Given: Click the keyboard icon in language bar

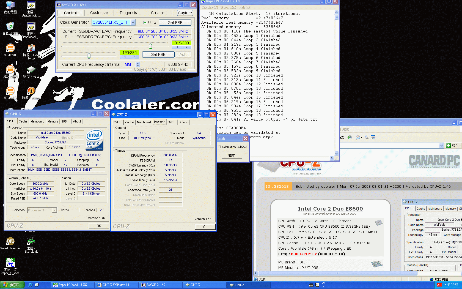Looking at the screenshot, I should point(311,285).
